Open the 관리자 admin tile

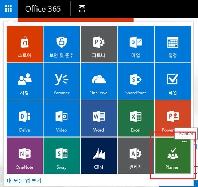136,156
